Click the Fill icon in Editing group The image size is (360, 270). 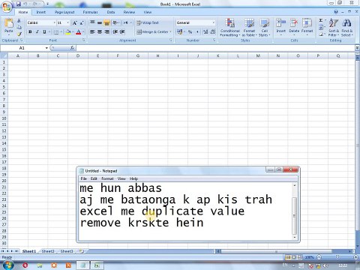point(321,27)
